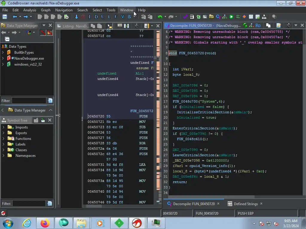306x229 pixels.
Task: Click the 'V' toolbar navigation icon
Action: (123, 17)
